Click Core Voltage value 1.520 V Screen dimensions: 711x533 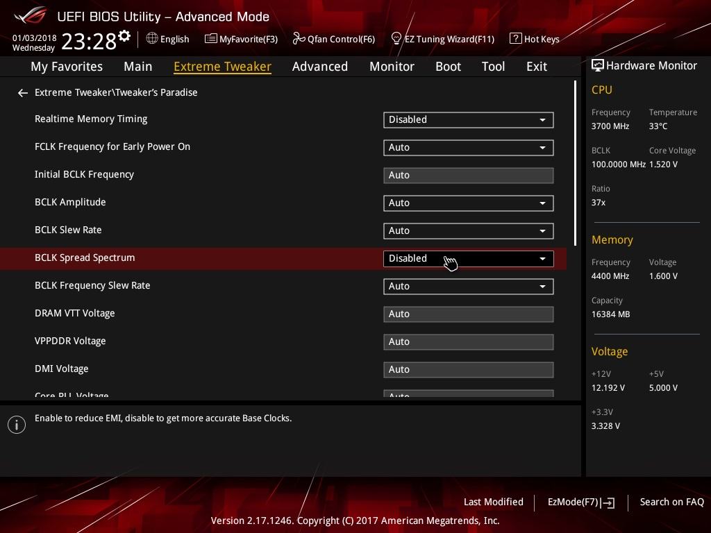663,164
